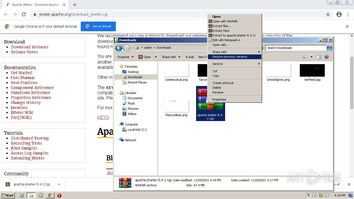Click change view icon in Explorer

305,57
